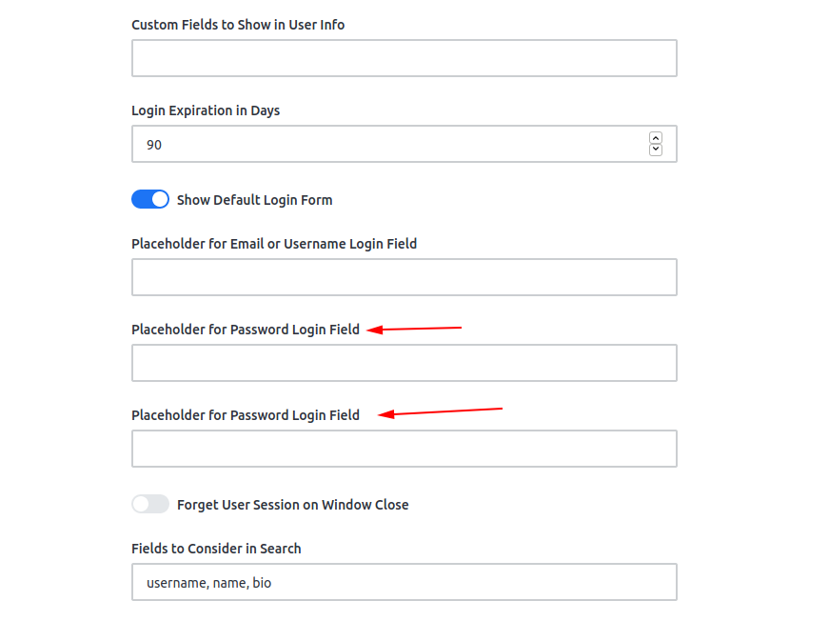This screenshot has height=621, width=829.
Task: Click inside Custom Fields to Show field
Action: pos(404,58)
